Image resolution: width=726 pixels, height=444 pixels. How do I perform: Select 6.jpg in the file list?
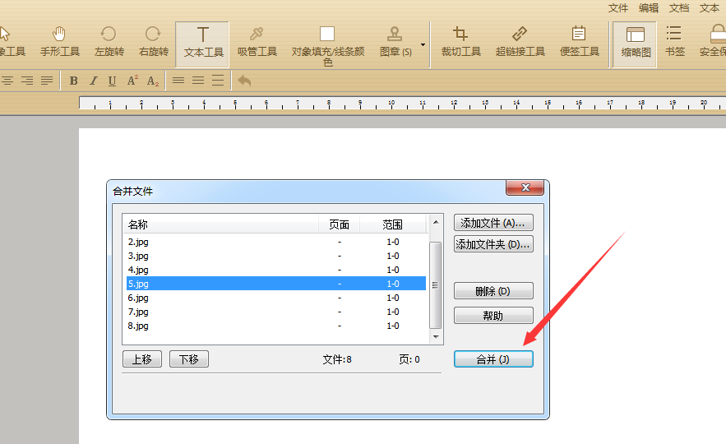[x=138, y=298]
